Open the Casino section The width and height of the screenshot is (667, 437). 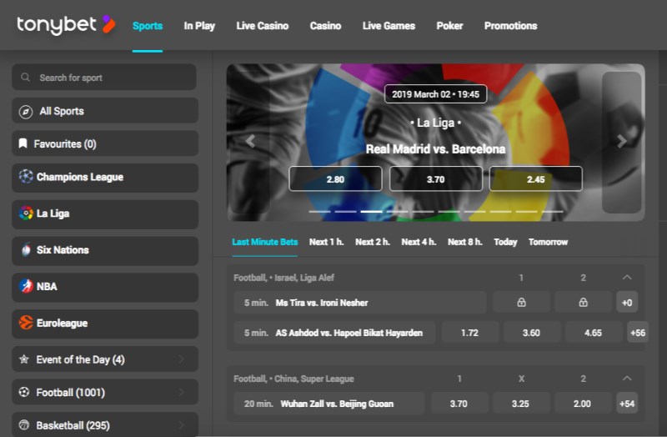(x=325, y=26)
